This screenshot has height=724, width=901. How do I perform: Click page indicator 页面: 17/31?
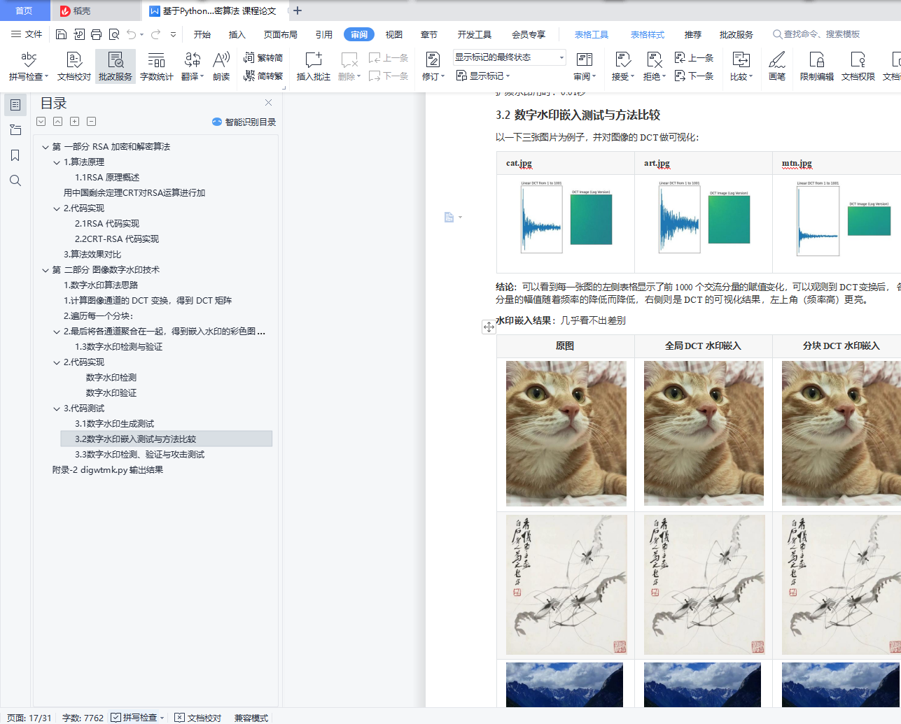pos(29,718)
